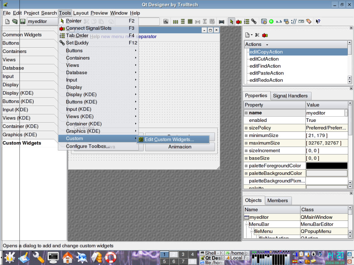
Task: Click the New file toolbar icon
Action: point(7,22)
